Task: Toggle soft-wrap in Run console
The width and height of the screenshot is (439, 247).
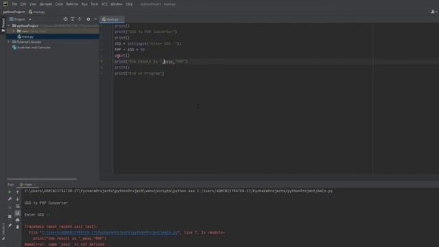Action: [x=18, y=206]
